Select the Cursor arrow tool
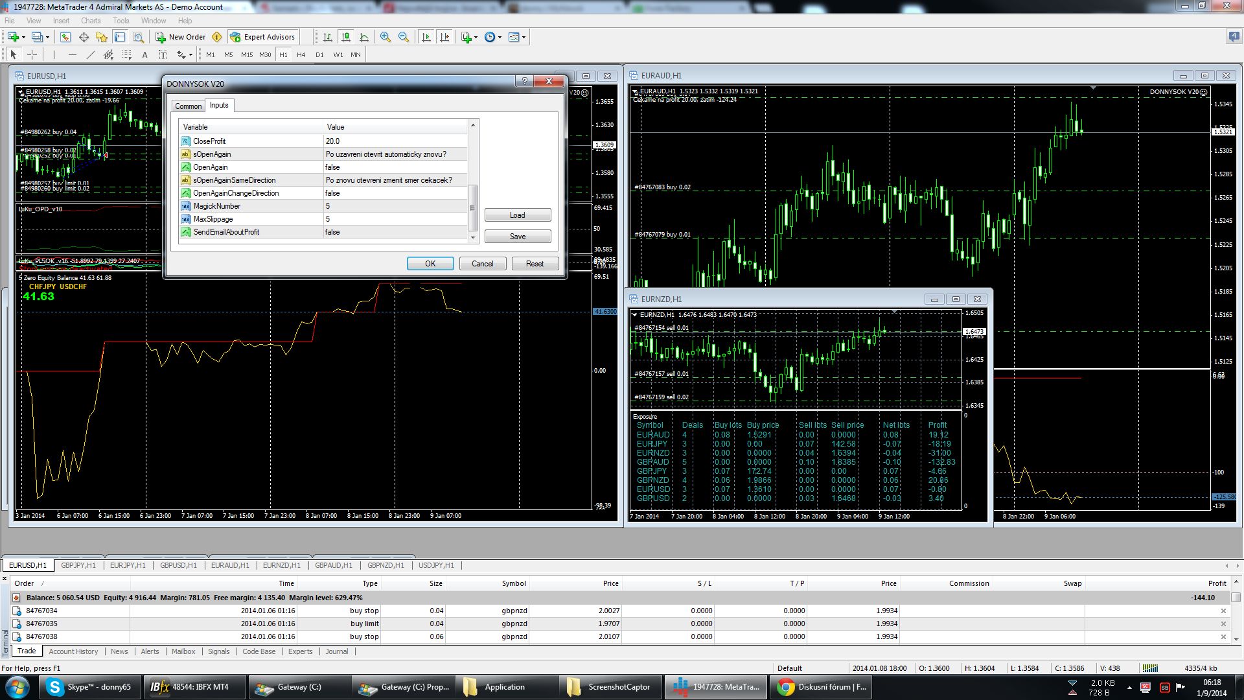This screenshot has height=700, width=1244. point(14,54)
